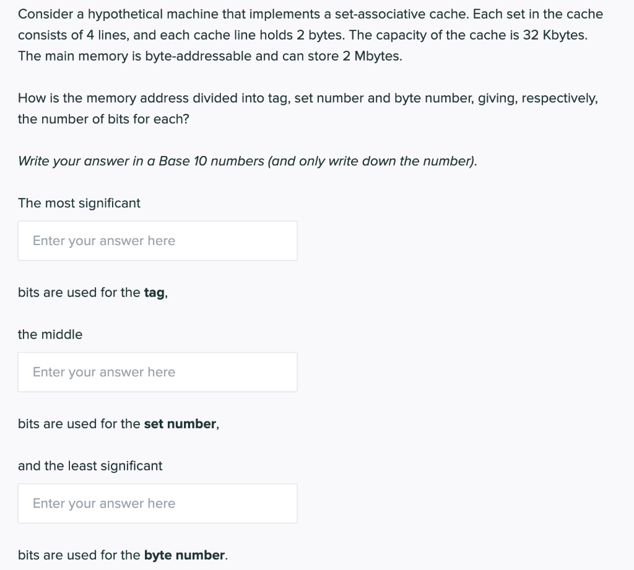This screenshot has height=570, width=634.
Task: Click the phrase 32 Kbytes in the question
Action: 555,35
